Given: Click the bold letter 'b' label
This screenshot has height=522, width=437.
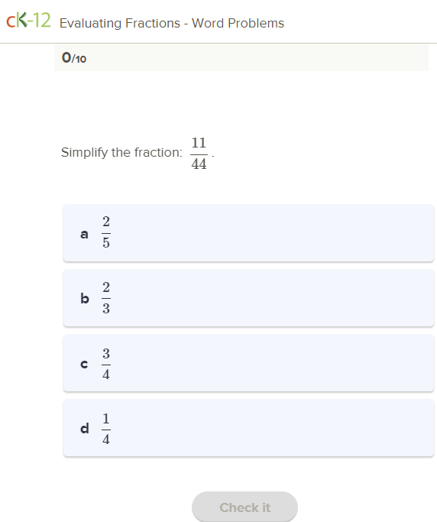Looking at the screenshot, I should tap(85, 298).
